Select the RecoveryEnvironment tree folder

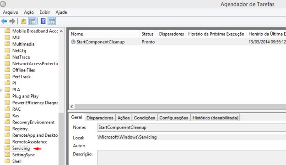[x=33, y=122]
